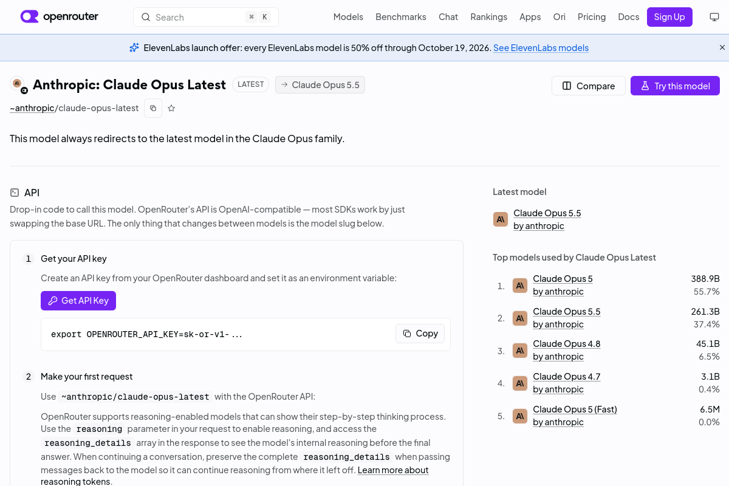The image size is (729, 486).
Task: Open the Claude Opus 4.7 model link
Action: pyautogui.click(x=567, y=377)
